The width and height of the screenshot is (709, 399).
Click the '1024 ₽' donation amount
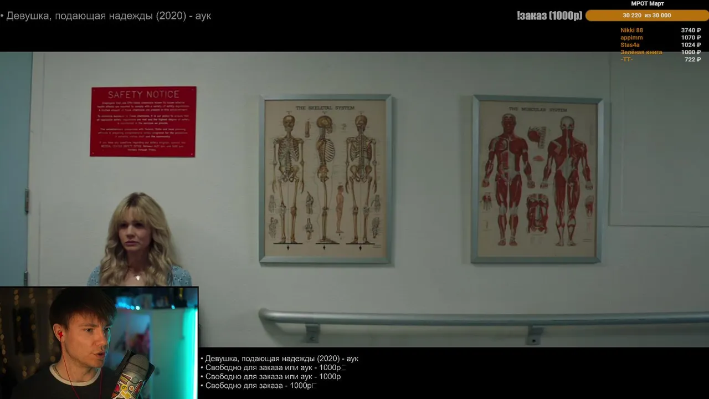click(691, 45)
